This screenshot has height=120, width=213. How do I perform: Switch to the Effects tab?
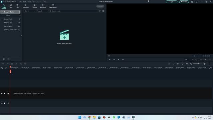(35, 6)
